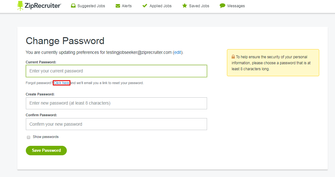Screen dimensions: 335x177
Task: Click the Messages speech bubble icon
Action: coord(222,6)
